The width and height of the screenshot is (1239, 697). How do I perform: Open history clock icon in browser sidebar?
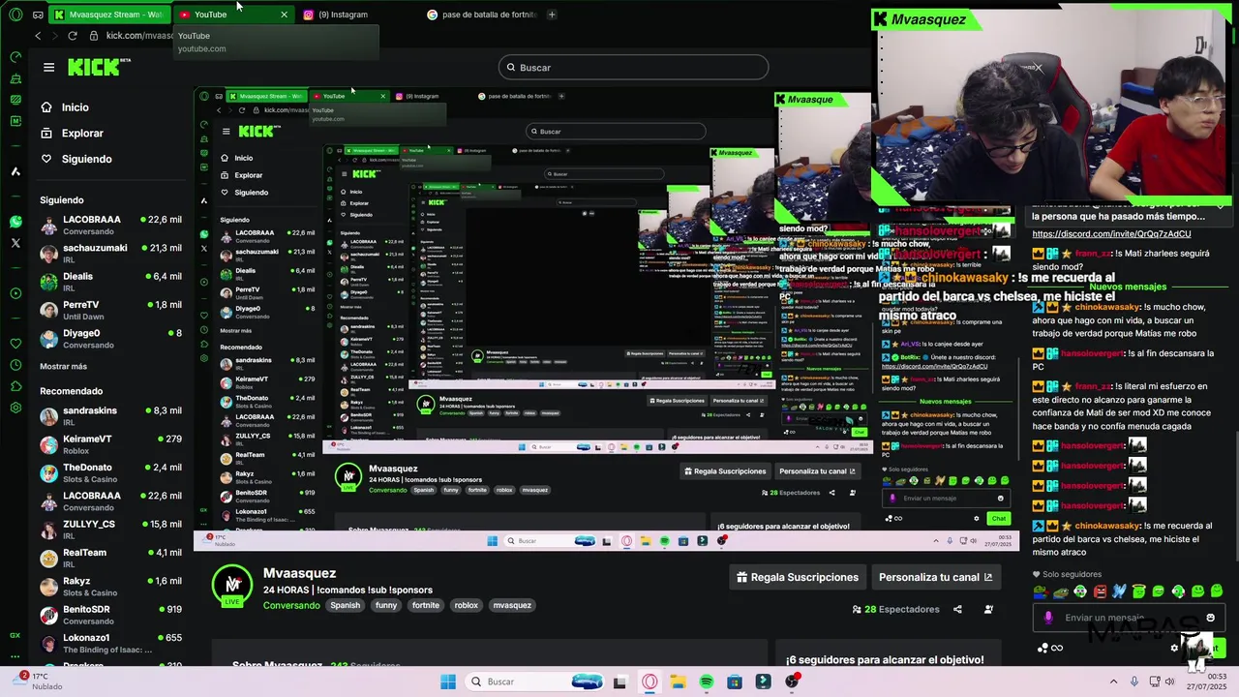coord(15,365)
